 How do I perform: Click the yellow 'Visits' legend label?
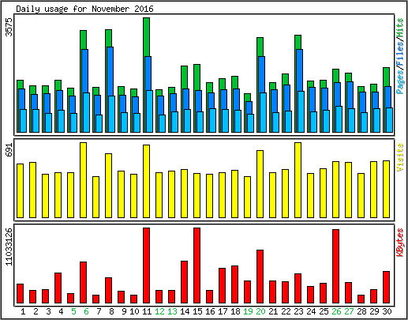400,157
